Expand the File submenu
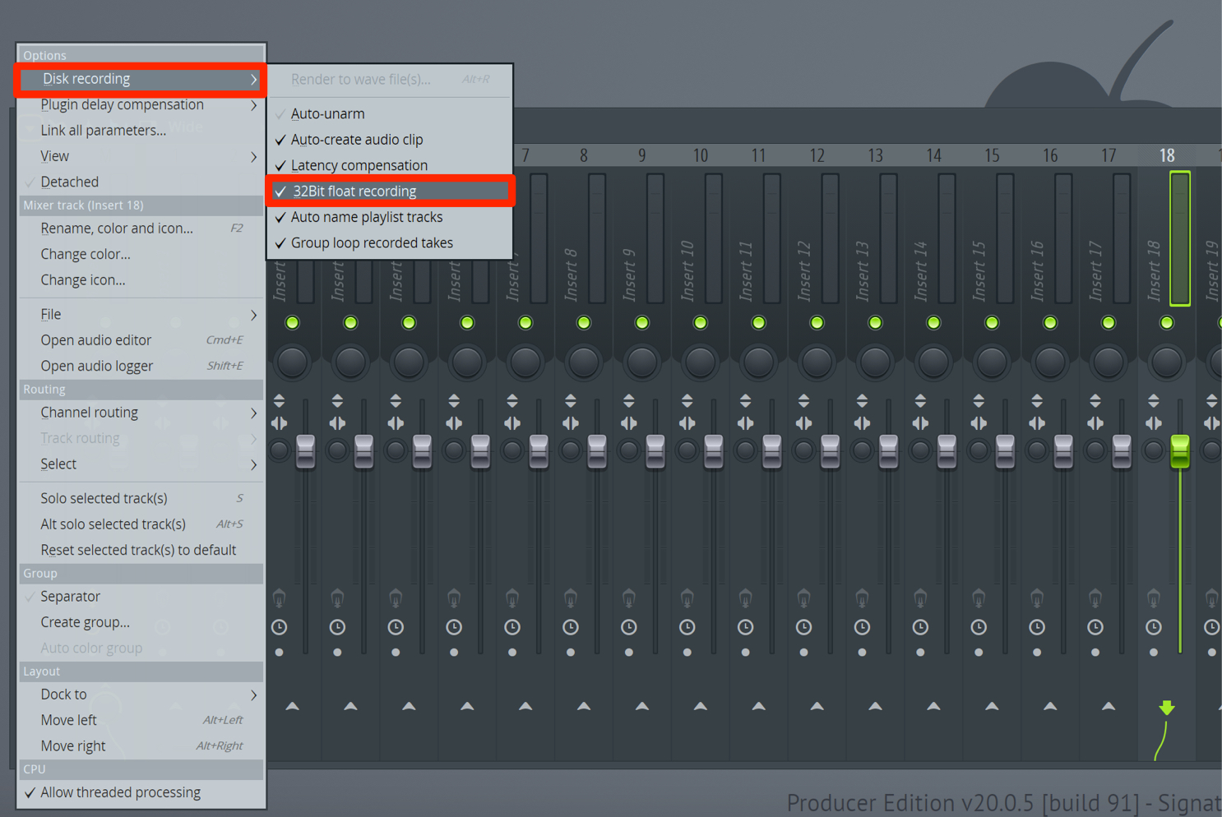1222x817 pixels. pos(141,315)
